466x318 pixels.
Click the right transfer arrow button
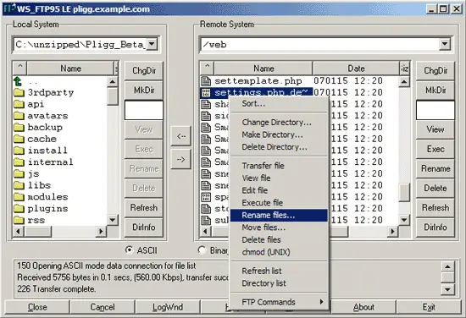(x=180, y=159)
